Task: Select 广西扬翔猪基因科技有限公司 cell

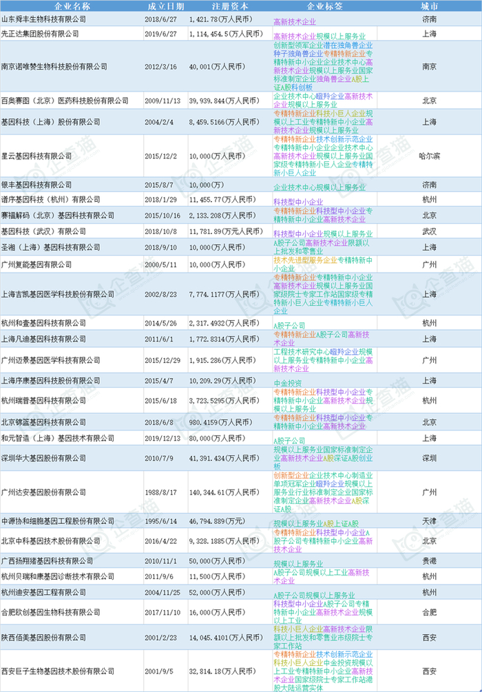Action: (x=48, y=561)
